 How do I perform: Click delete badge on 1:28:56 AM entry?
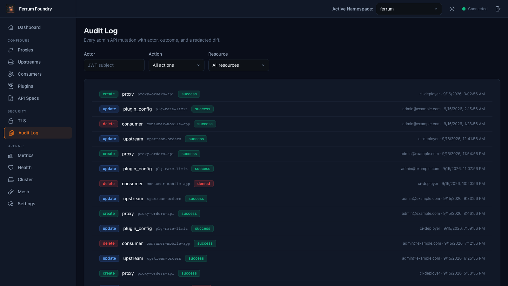pyautogui.click(x=109, y=124)
